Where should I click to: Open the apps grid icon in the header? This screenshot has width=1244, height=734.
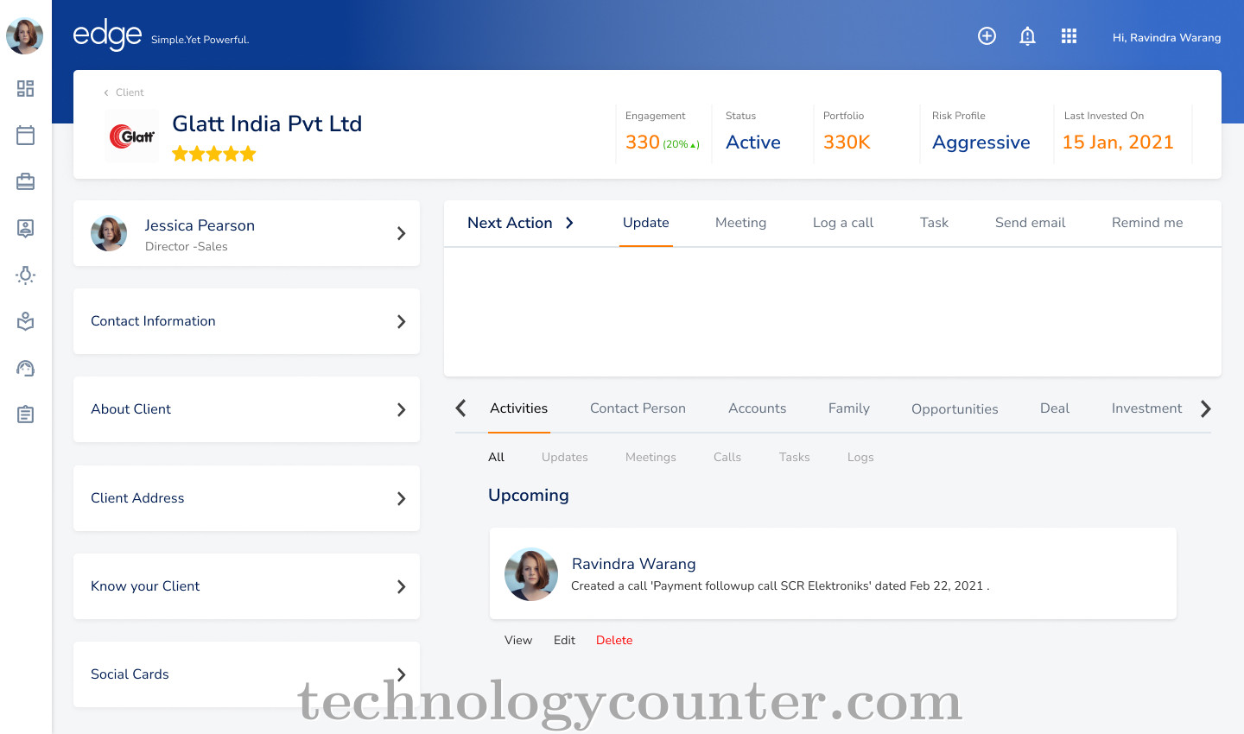1069,35
